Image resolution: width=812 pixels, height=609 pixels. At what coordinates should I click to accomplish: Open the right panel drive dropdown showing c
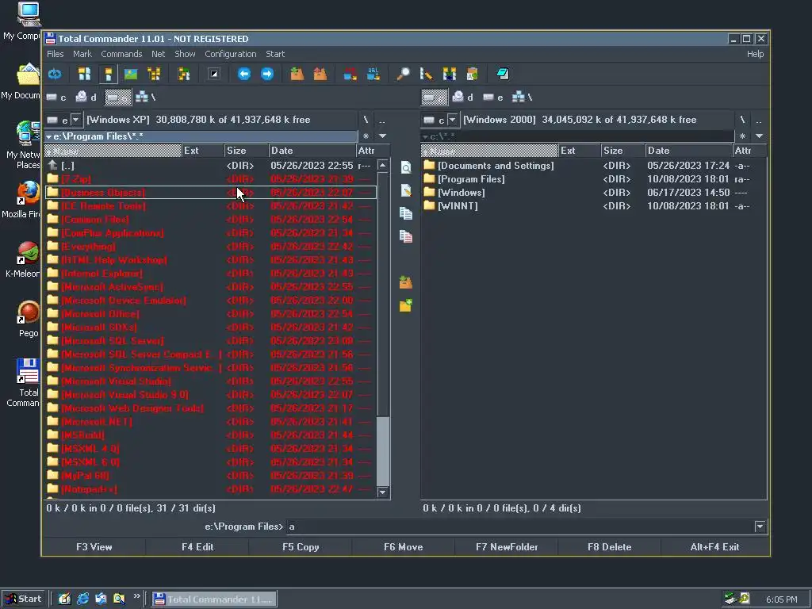coord(452,121)
